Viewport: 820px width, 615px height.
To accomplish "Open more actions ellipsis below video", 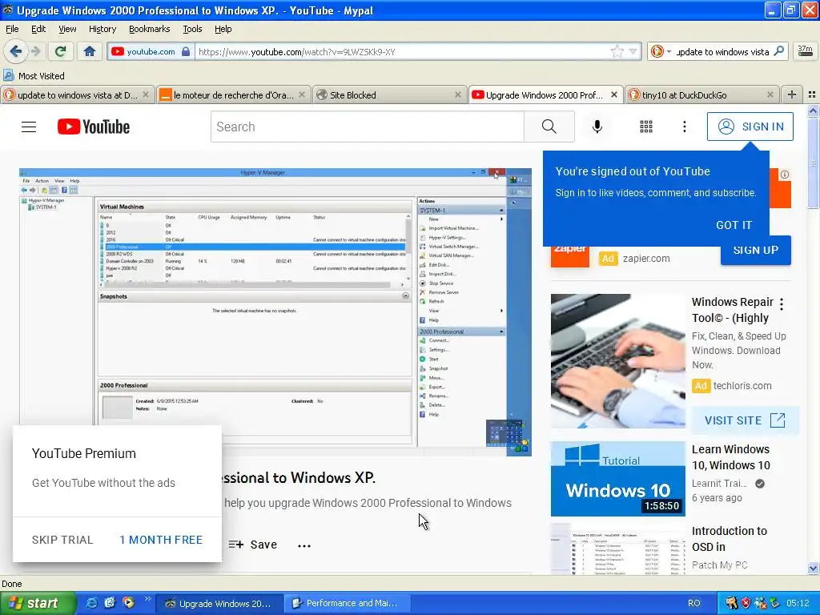I will pyautogui.click(x=303, y=545).
